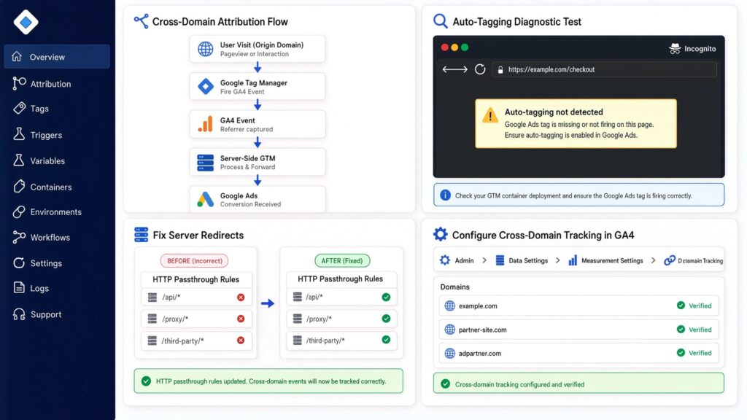Image resolution: width=747 pixels, height=420 pixels.
Task: Click green check on fixed /proxy/* rule
Action: [x=386, y=318]
